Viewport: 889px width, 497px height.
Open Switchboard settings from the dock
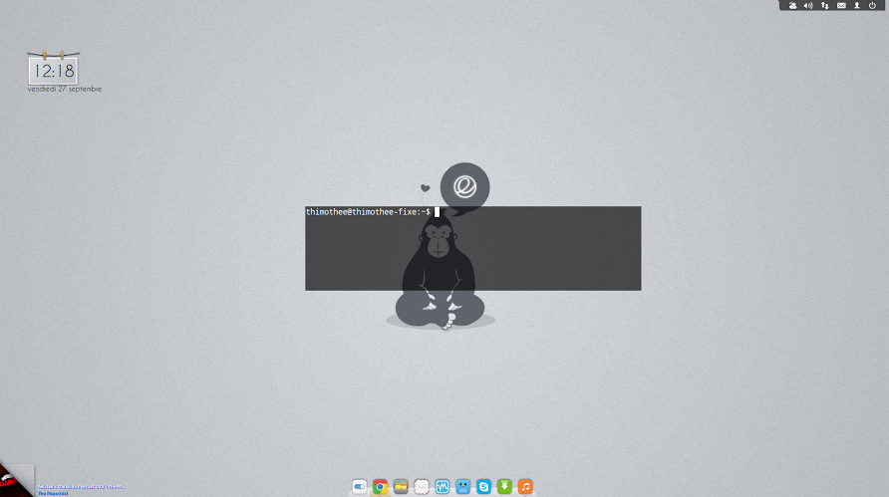pyautogui.click(x=361, y=487)
